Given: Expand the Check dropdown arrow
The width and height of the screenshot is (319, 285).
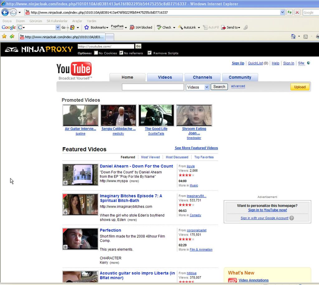Looking at the screenshot, I should click(x=174, y=28).
